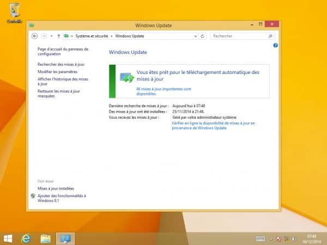Click the back navigation arrow
Screen dimensions: 327x245
click(x=35, y=36)
